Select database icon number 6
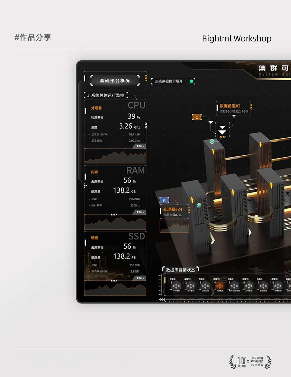The height and width of the screenshot is (377, 291). (x=248, y=285)
